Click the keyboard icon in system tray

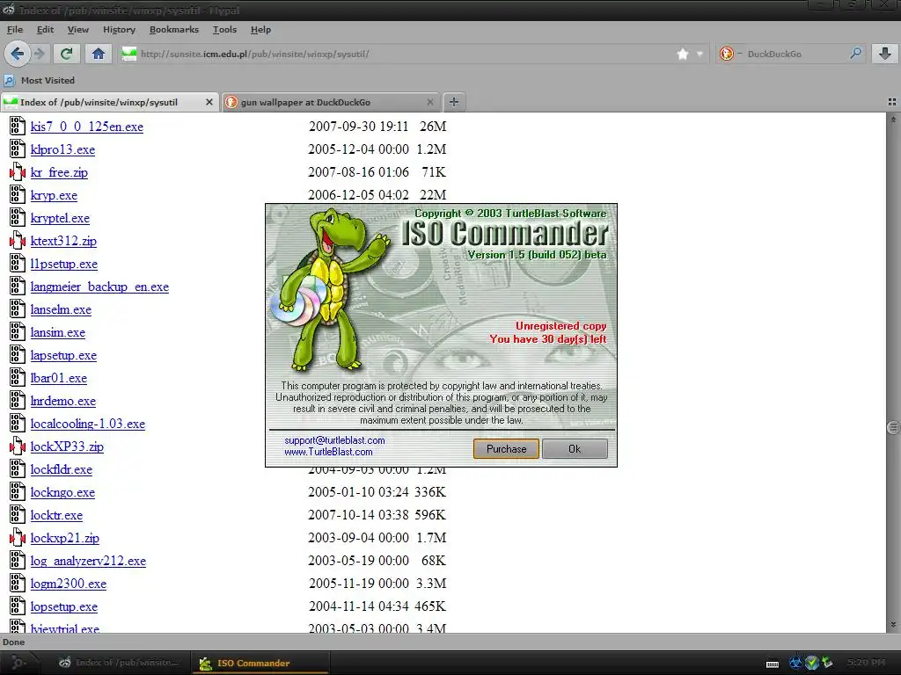pyautogui.click(x=773, y=664)
